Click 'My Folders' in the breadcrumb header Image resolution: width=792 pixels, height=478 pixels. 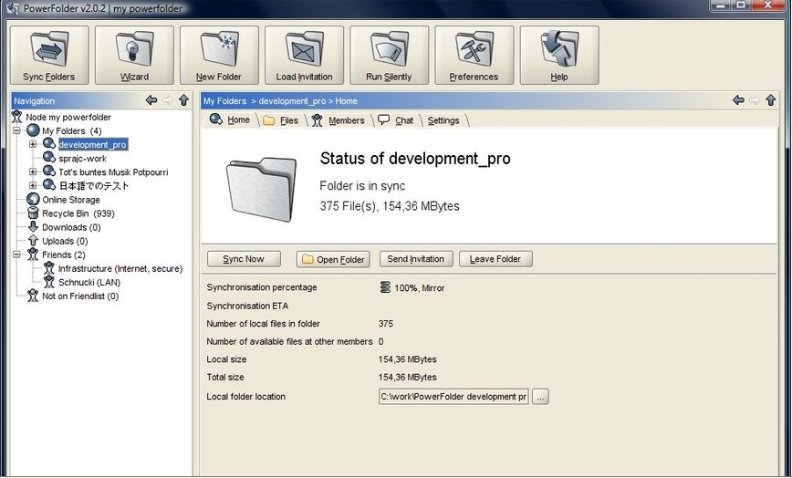pos(224,101)
